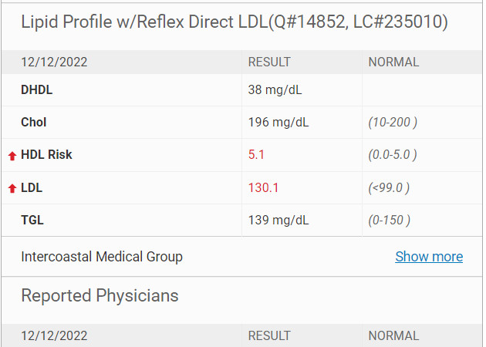
Task: Open the Show more link
Action: [429, 257]
